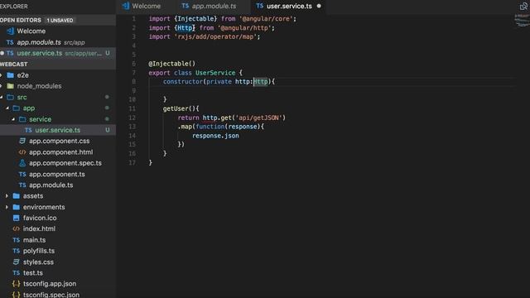Click the assets folder icon
The width and height of the screenshot is (530, 298).
17,196
